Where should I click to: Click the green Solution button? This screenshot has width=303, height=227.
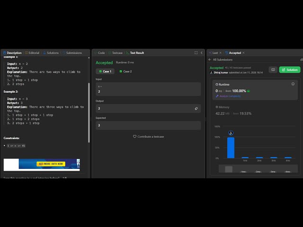(290, 70)
